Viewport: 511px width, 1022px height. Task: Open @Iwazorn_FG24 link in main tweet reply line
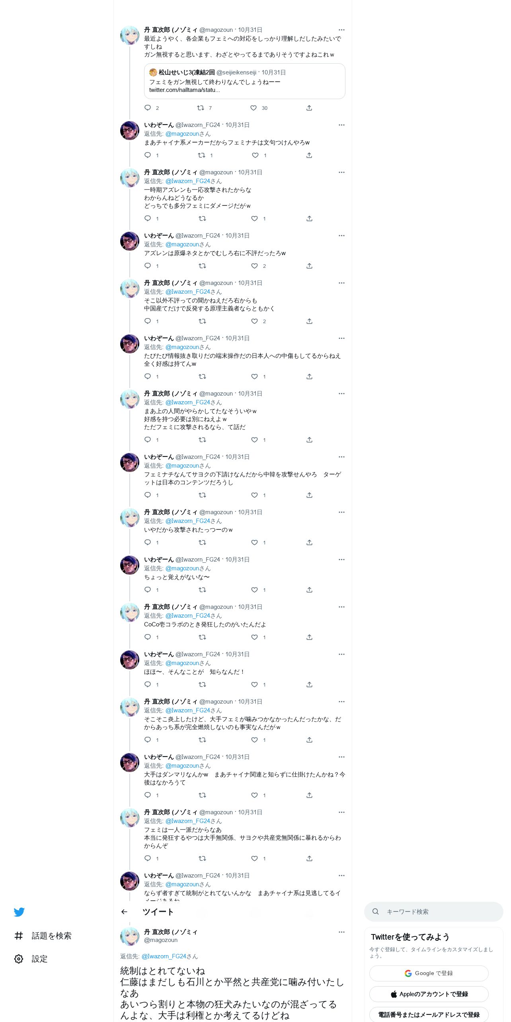pyautogui.click(x=164, y=956)
